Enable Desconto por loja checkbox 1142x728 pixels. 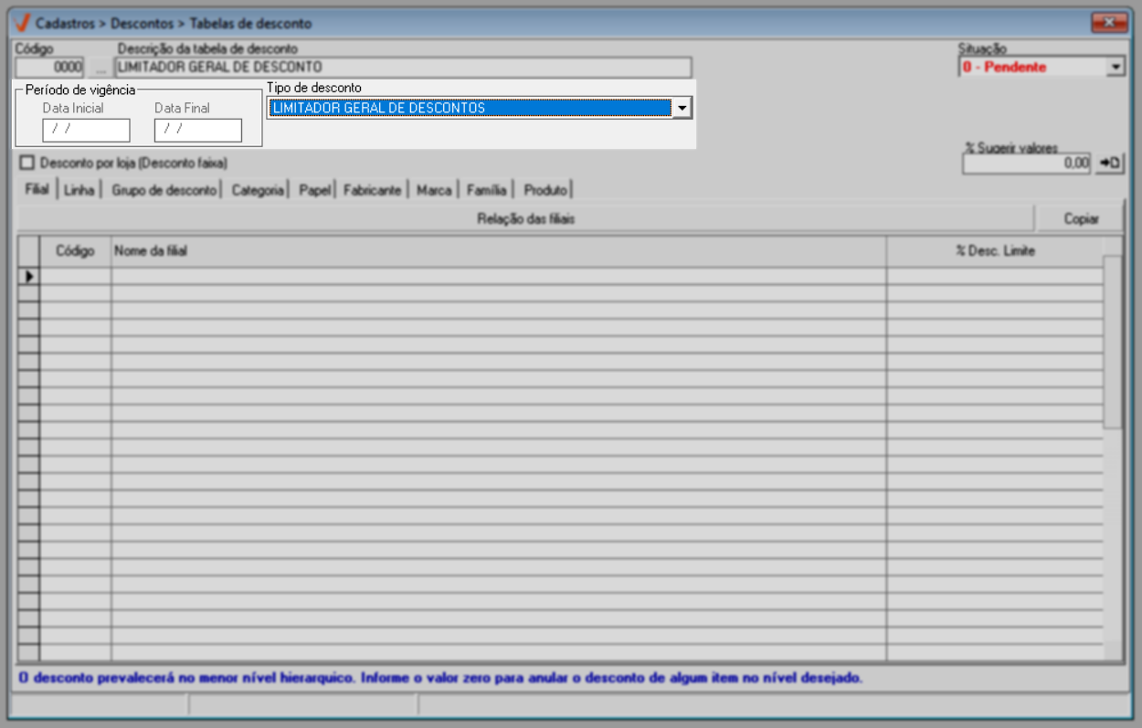point(26,163)
